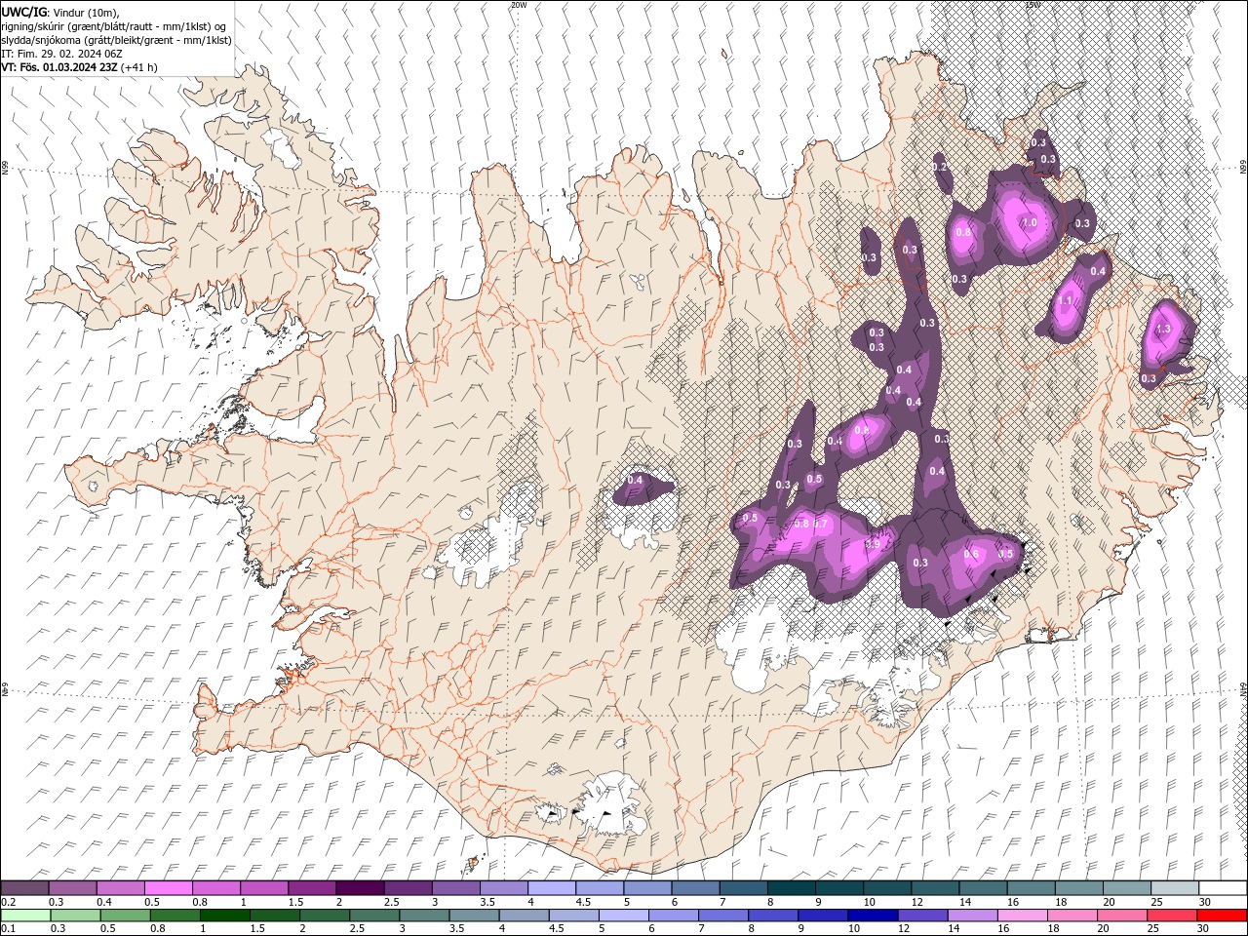Click the "0.4" value in the isolated western snow patch
This screenshot has width=1248, height=936.
(635, 480)
